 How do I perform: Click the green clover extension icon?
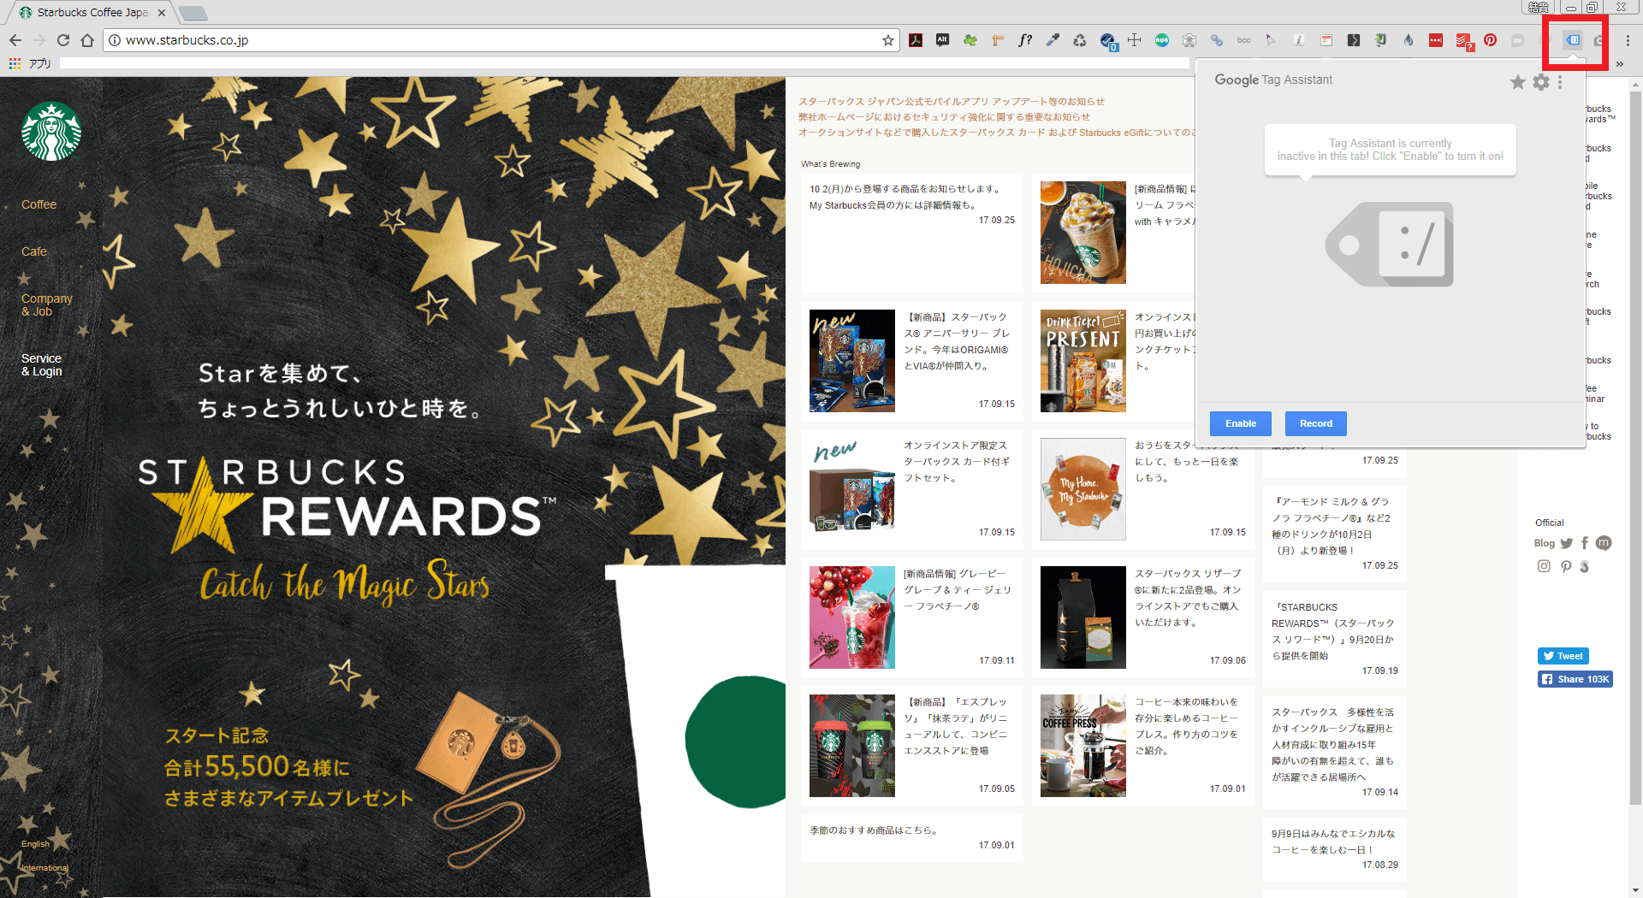click(x=970, y=40)
